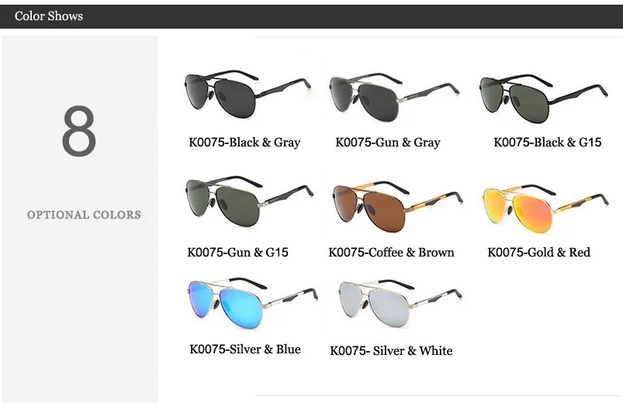Click the K0075-Silver & Blue label

coord(244,349)
